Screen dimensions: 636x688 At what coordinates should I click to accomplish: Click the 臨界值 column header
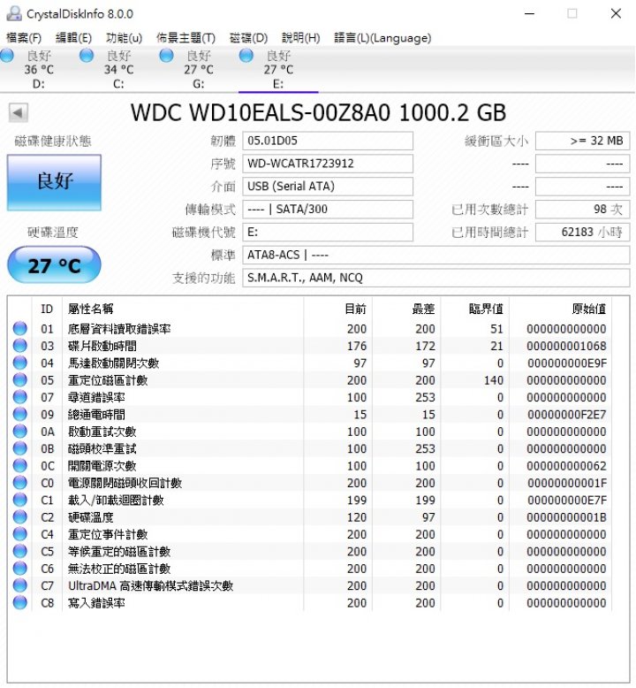[x=474, y=309]
